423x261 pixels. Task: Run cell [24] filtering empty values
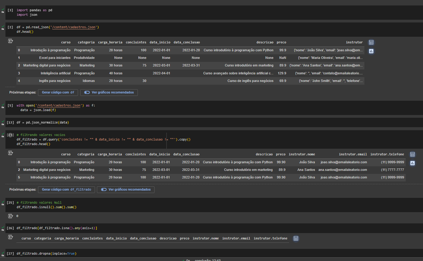pos(10,135)
